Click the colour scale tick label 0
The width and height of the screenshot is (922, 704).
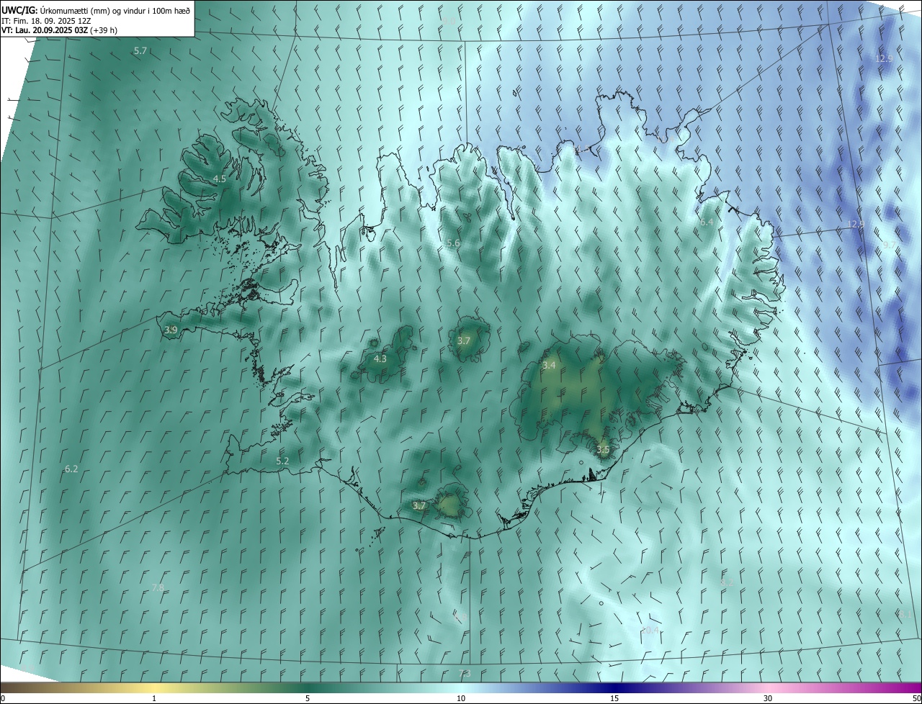2,698
